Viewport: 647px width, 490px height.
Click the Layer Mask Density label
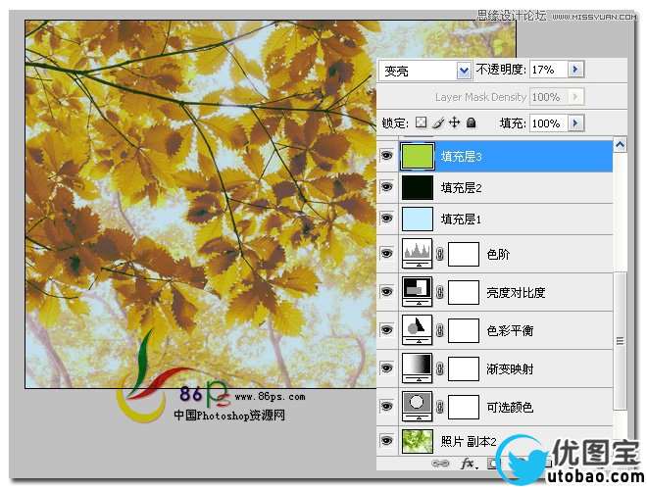(x=480, y=97)
